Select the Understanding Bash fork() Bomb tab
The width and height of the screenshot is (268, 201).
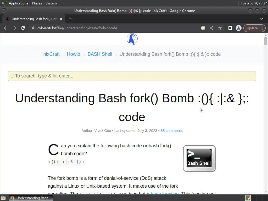[x=34, y=19]
